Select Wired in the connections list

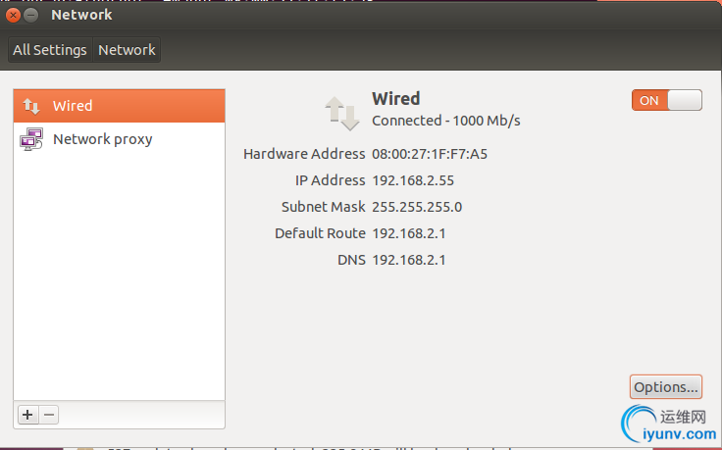[120, 106]
